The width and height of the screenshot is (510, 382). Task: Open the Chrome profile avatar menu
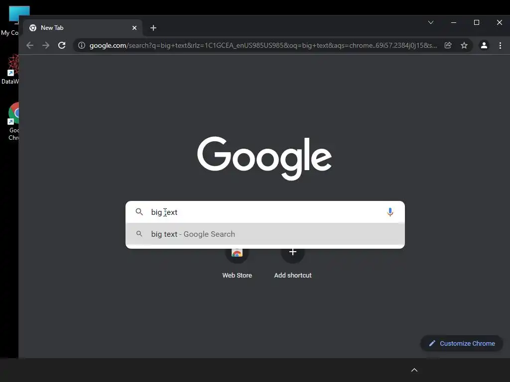click(x=484, y=45)
